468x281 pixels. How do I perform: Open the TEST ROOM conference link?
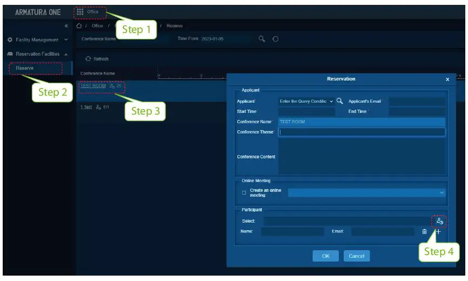(x=93, y=86)
